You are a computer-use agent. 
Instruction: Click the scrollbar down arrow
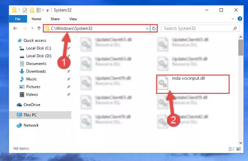coord(241,143)
